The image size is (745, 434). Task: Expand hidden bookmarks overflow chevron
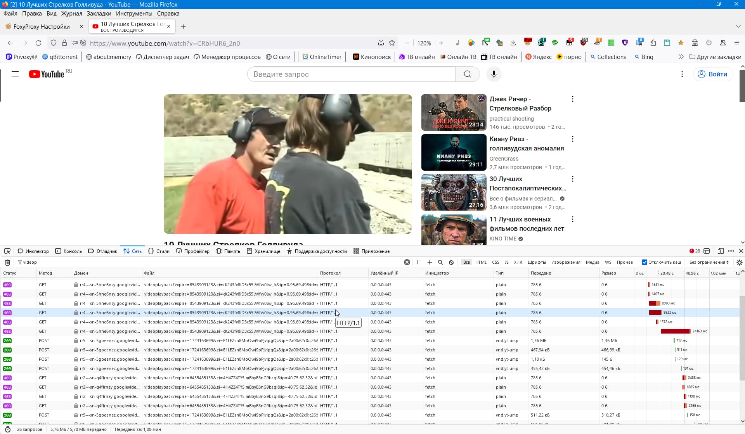coord(681,57)
